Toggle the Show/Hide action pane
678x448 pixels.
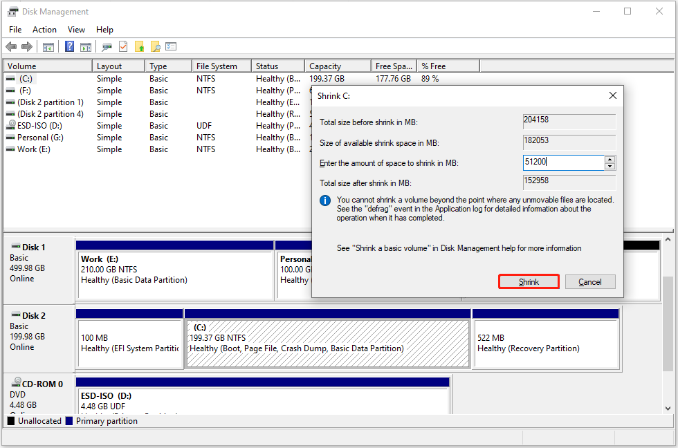tap(85, 47)
